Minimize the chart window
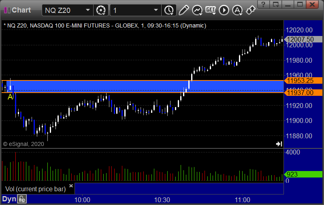Viewport: 324px width, 205px height. [x=288, y=4]
